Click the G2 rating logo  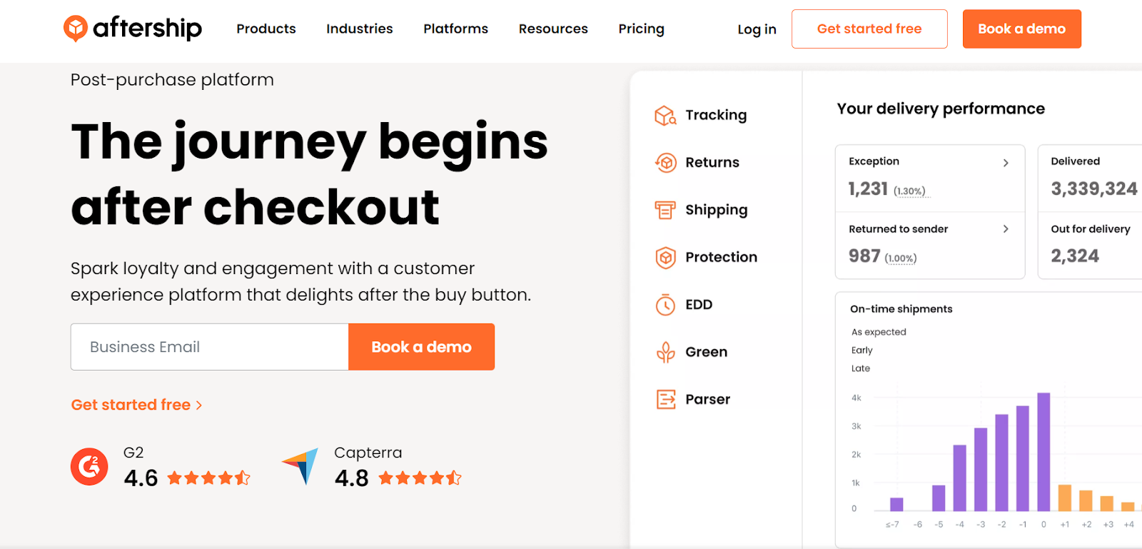point(89,466)
